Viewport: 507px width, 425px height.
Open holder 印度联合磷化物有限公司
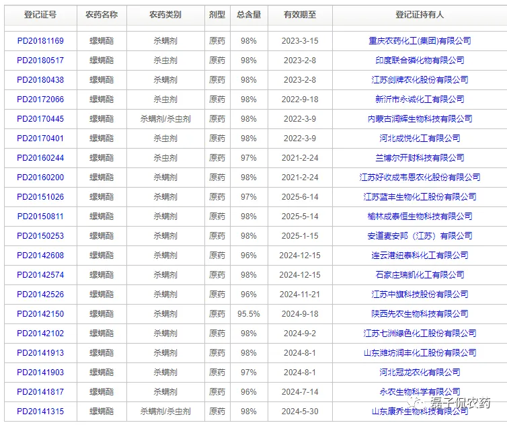[x=420, y=61]
